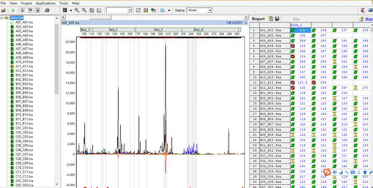Click the red rejected icon in row 4
Screen dimensions: 373x188
(x=292, y=46)
